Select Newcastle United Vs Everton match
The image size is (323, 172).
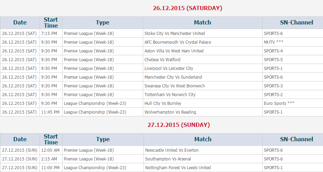click(x=172, y=150)
